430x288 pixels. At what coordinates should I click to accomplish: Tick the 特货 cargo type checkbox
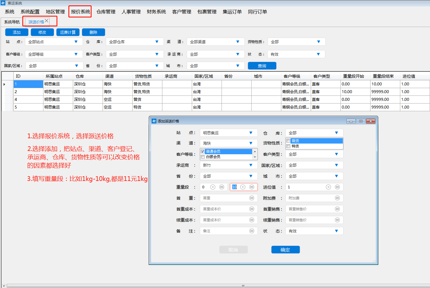pos(288,146)
